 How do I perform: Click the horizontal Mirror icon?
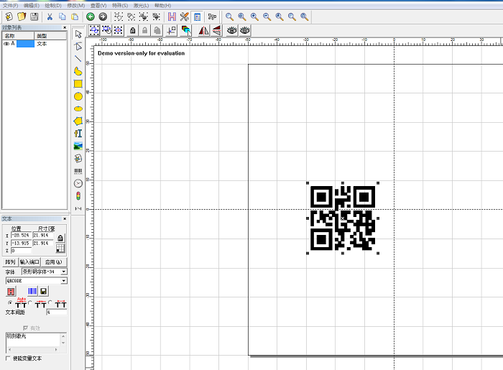[203, 30]
